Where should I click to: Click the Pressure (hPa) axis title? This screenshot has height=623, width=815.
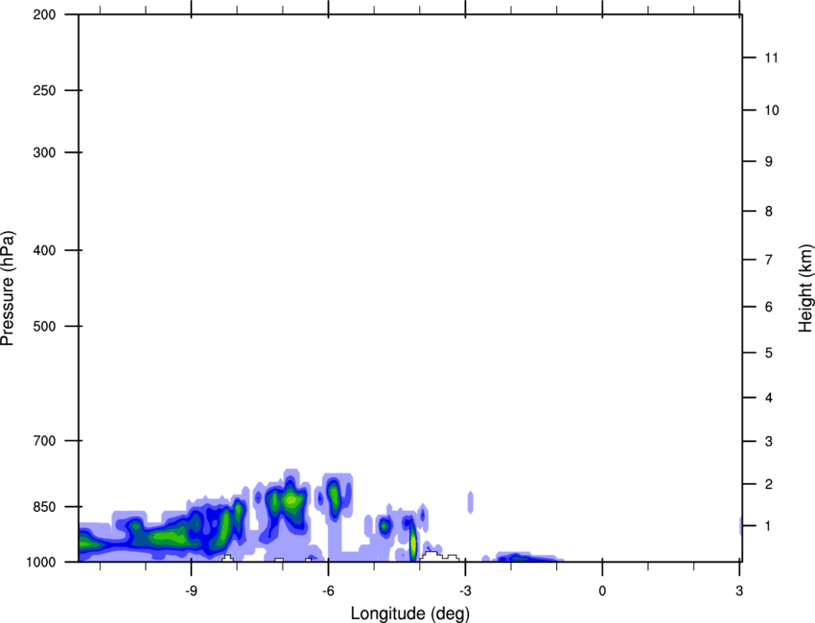[x=8, y=288]
